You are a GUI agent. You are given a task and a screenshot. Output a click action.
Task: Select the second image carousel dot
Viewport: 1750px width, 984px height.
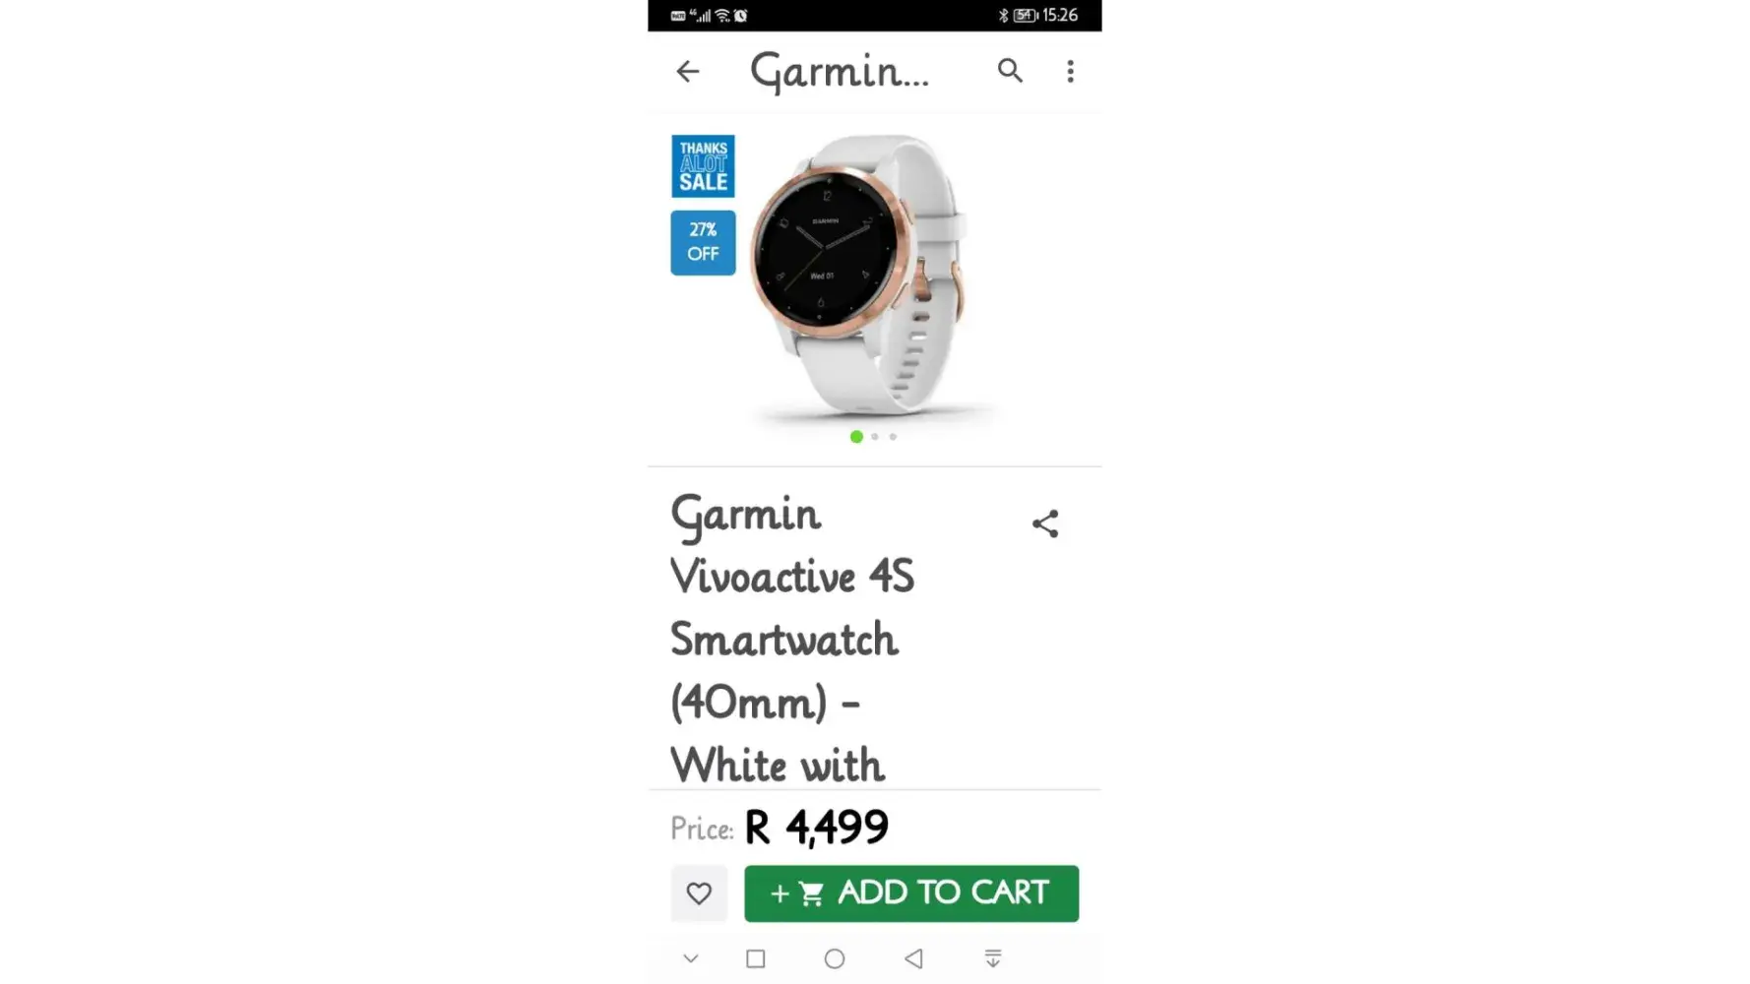(875, 437)
